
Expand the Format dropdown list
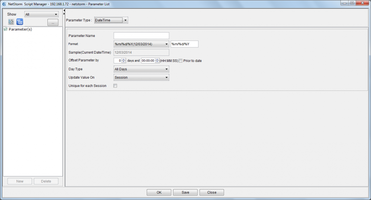click(166, 44)
